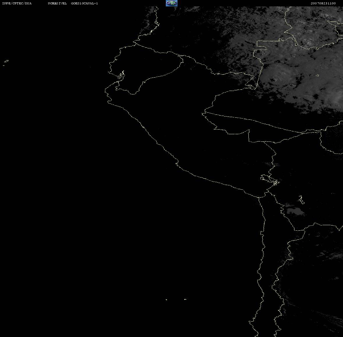Click the CPTEC logo at top center
Viewport: 343px width, 337px height.
(172, 3)
